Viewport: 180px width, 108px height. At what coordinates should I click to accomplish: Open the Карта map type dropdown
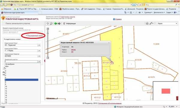click(167, 23)
